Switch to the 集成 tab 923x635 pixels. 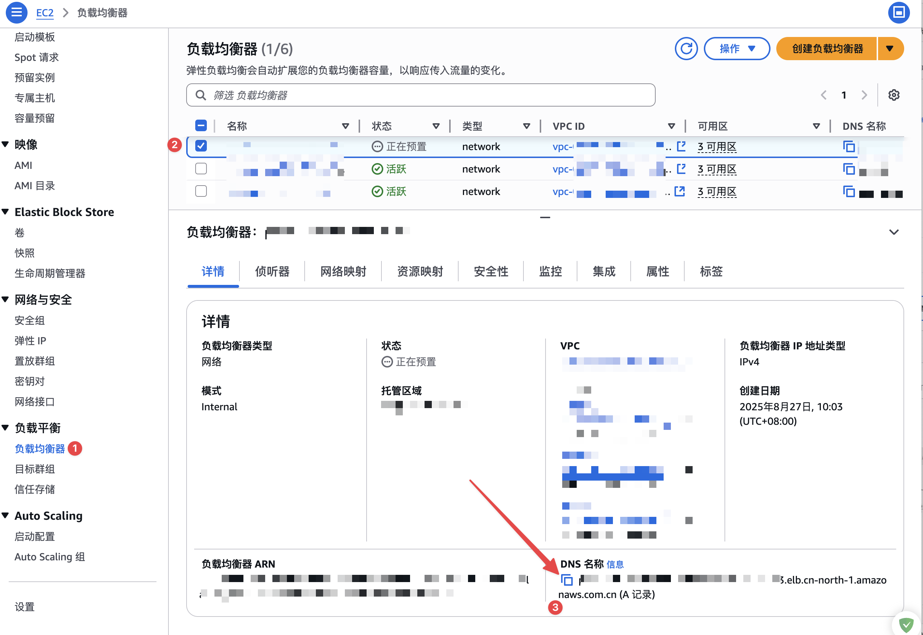tap(604, 271)
